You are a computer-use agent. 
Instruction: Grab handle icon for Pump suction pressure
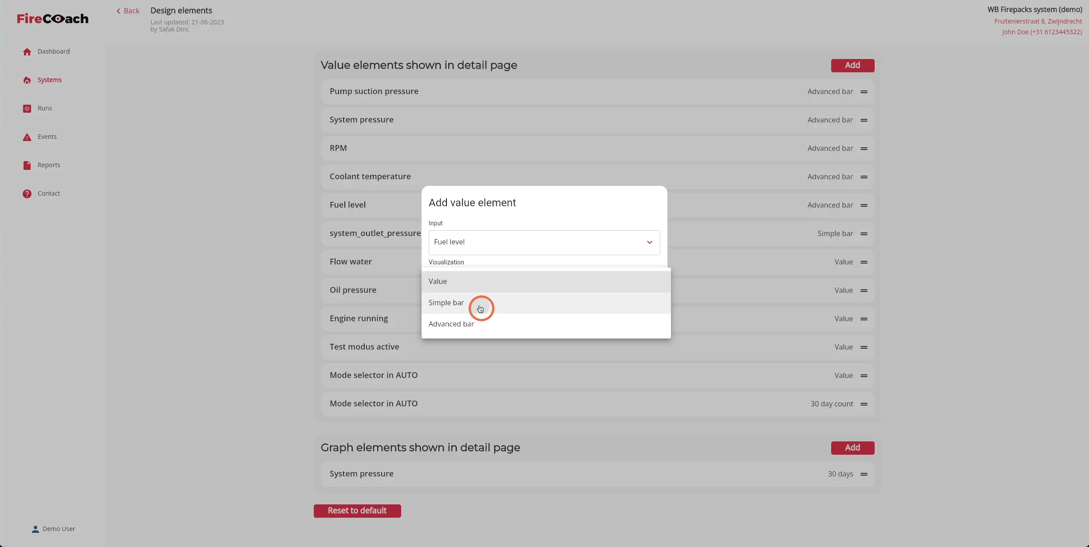pos(864,92)
